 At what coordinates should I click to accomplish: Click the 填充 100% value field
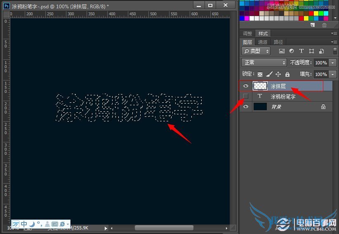[x=321, y=74]
